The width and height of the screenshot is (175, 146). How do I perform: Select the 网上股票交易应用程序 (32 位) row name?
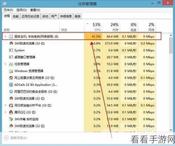34,78
